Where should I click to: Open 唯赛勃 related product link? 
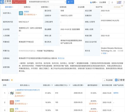click(x=116, y=93)
